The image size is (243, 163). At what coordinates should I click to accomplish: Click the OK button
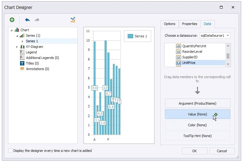coord(194,151)
